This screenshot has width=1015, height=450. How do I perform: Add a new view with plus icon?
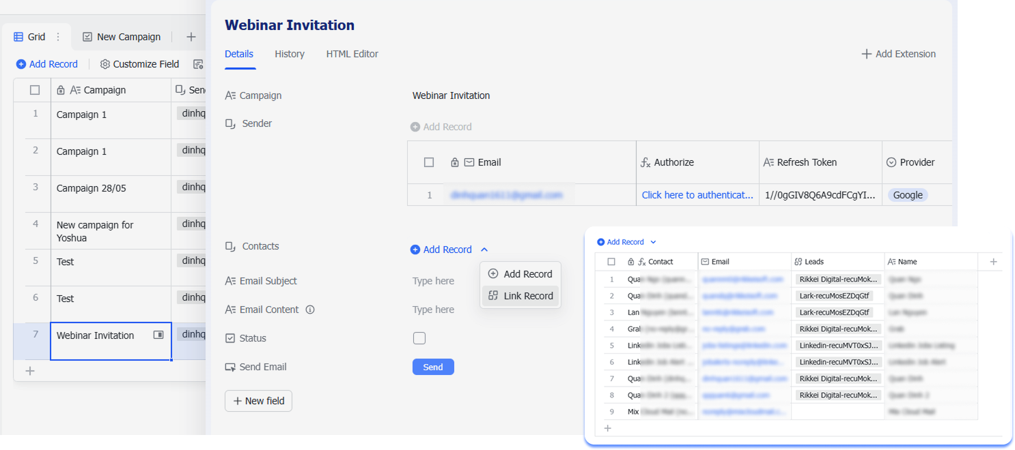191,37
